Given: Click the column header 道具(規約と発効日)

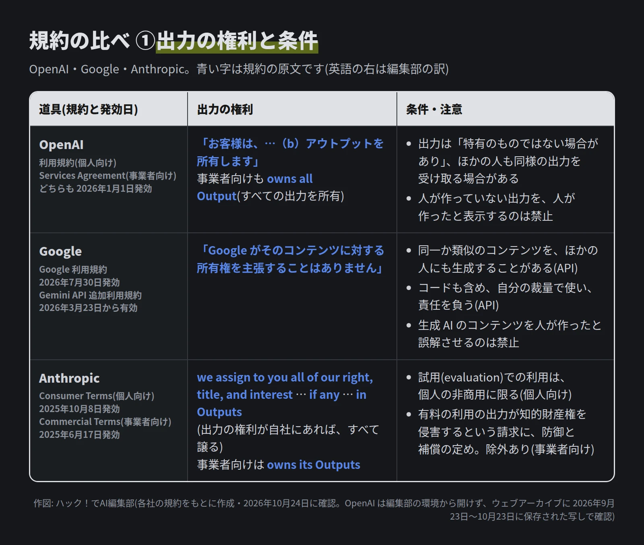Looking at the screenshot, I should click(89, 109).
